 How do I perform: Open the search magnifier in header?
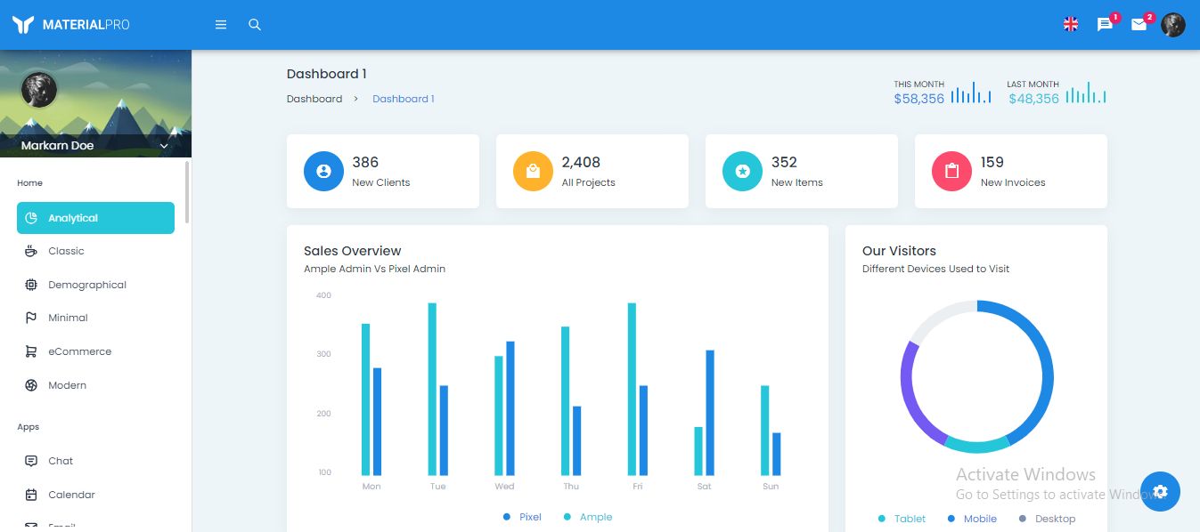pyautogui.click(x=255, y=25)
